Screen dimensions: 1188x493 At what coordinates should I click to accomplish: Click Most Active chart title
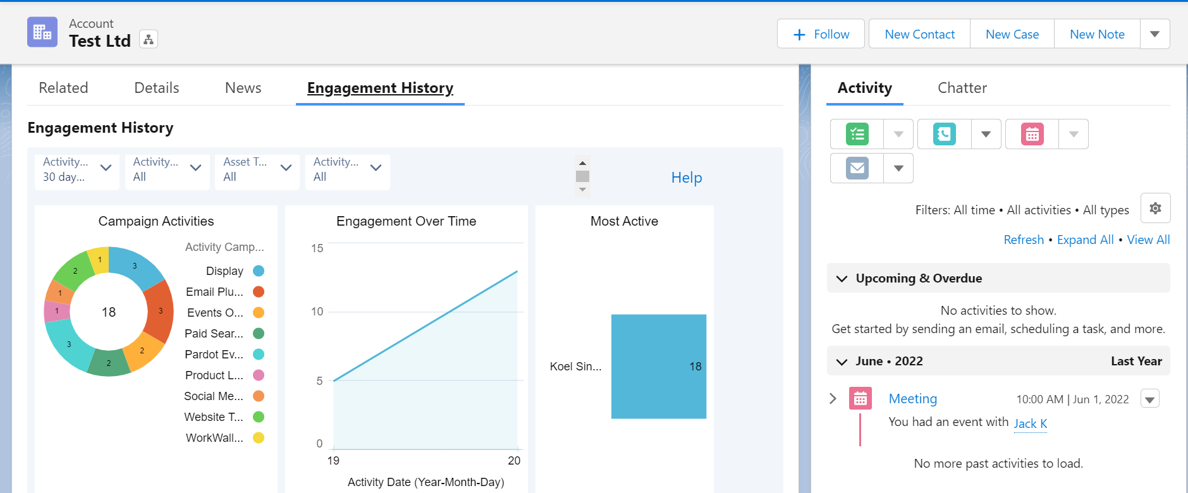(624, 221)
